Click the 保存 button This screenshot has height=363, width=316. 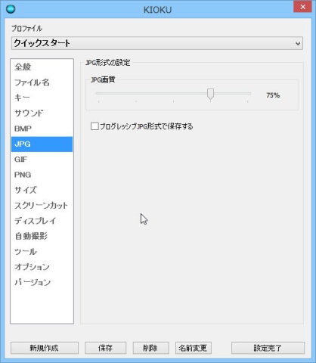click(x=105, y=348)
